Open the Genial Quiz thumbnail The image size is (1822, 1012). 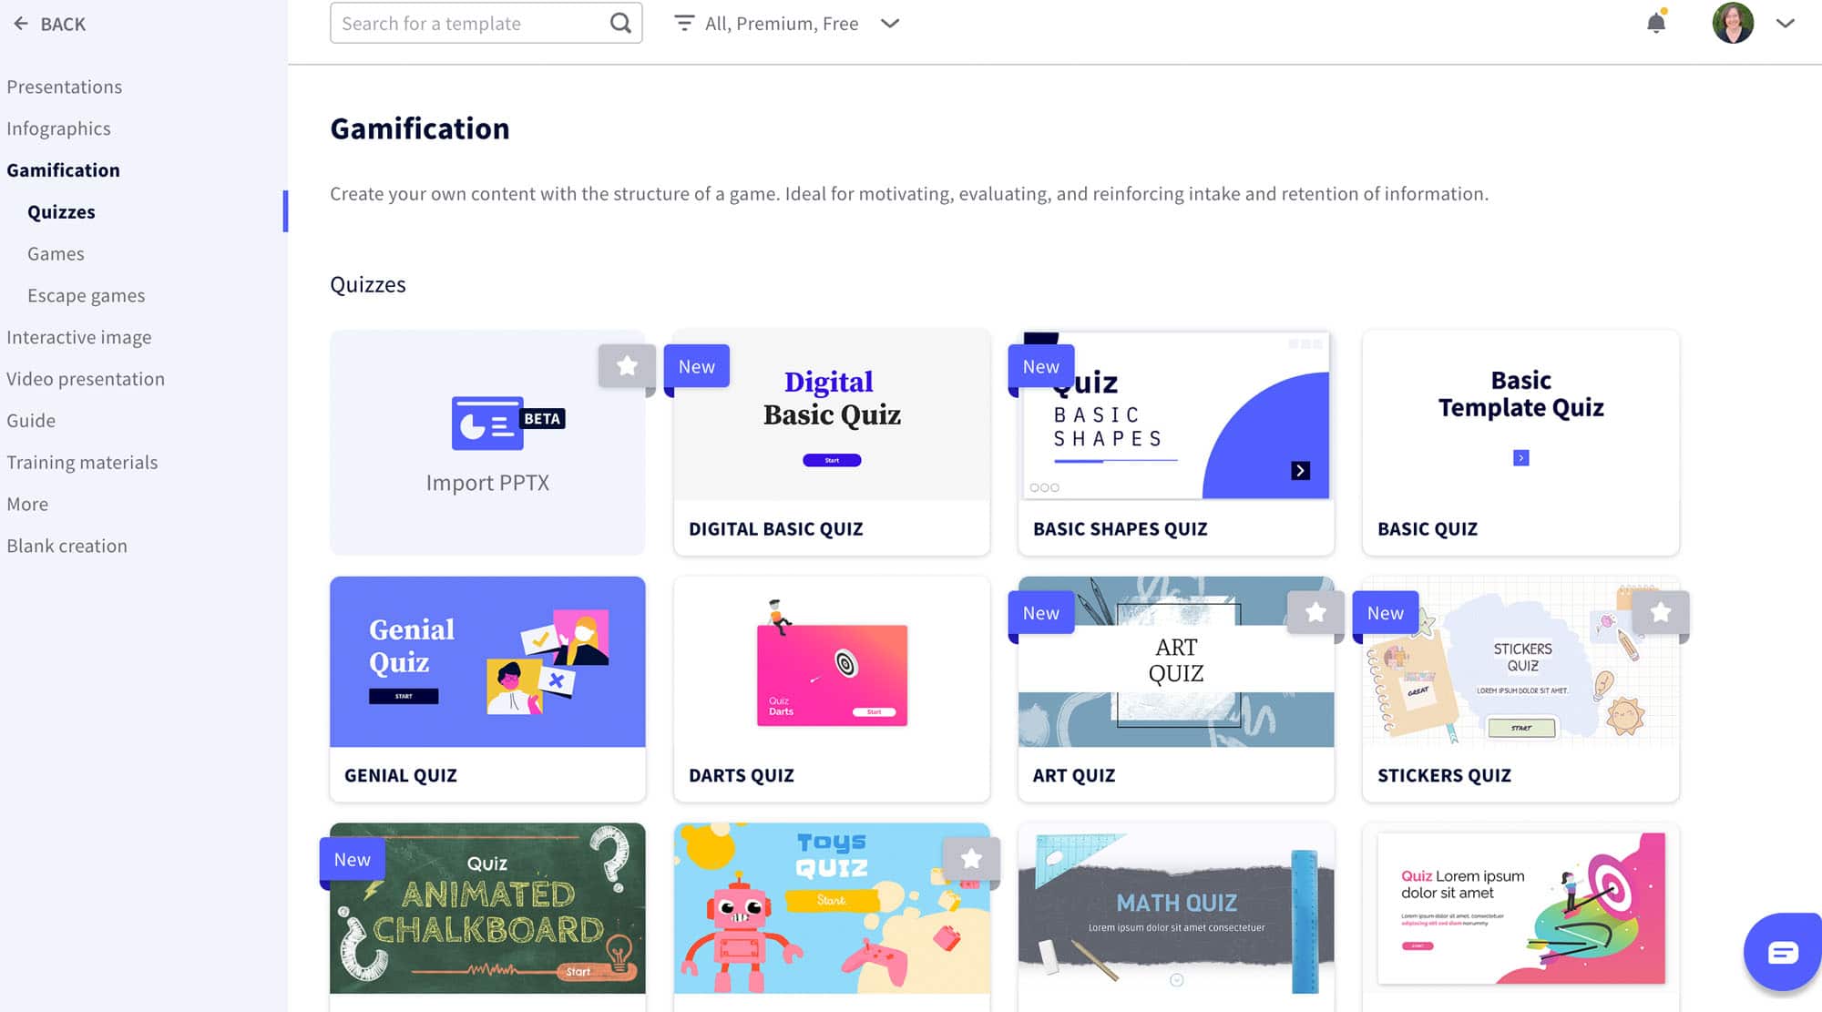(487, 662)
